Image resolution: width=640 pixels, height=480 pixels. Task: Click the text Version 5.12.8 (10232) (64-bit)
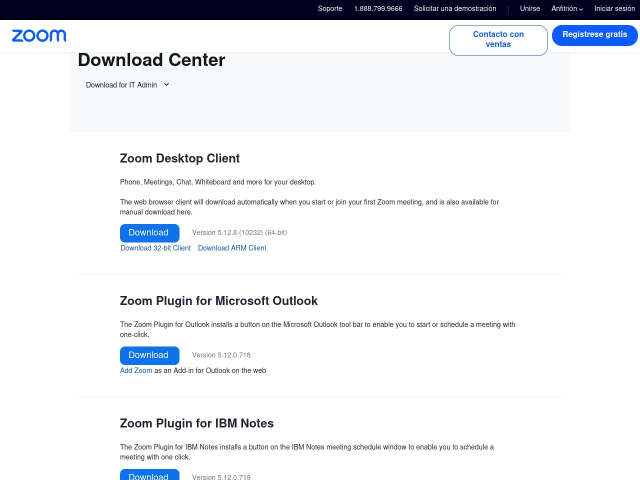pos(239,232)
